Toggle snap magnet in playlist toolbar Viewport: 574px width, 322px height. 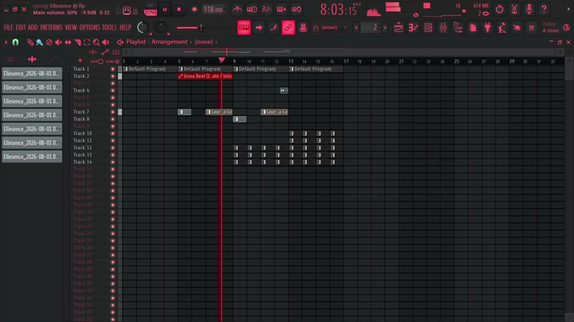[16, 42]
